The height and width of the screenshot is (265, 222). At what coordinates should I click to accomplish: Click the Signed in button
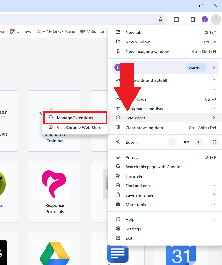click(197, 67)
